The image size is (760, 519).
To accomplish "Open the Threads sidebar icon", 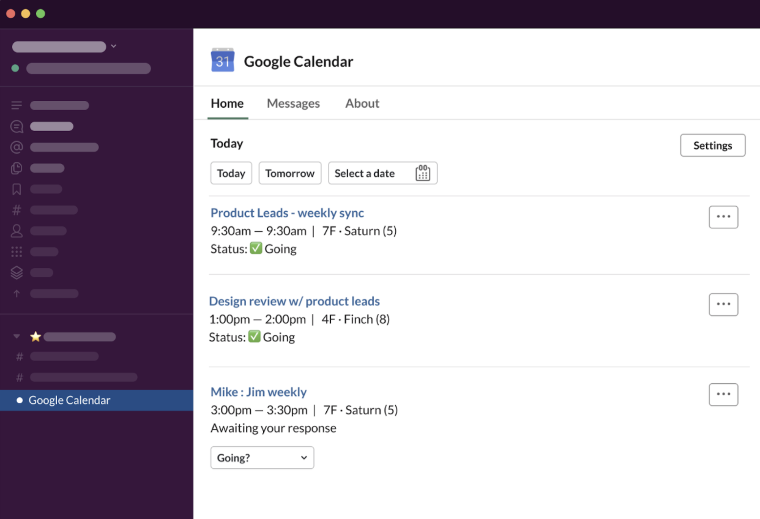I will 17,106.
